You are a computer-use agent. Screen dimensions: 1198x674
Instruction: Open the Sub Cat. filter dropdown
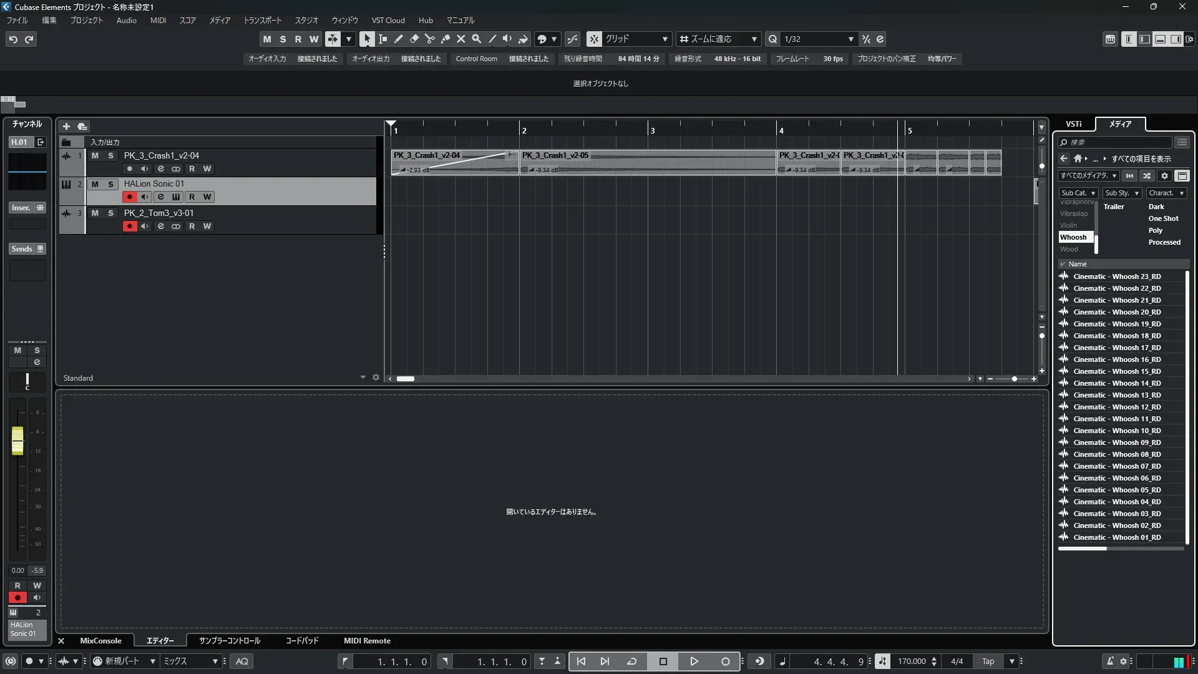(1078, 193)
